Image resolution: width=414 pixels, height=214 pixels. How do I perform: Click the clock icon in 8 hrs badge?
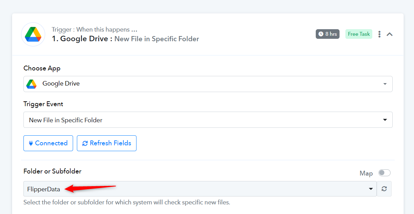(x=321, y=34)
